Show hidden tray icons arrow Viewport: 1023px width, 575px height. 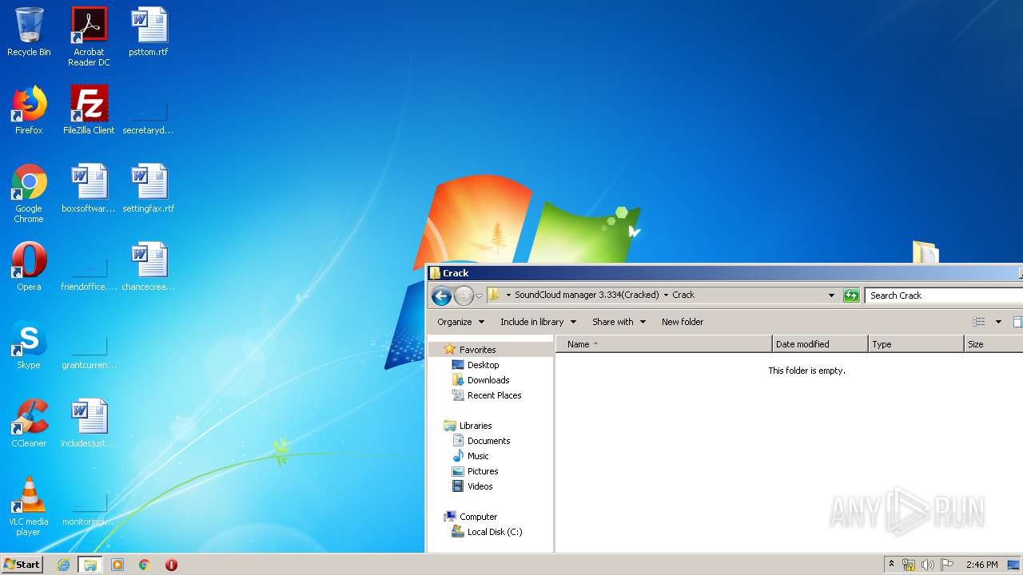tap(891, 565)
